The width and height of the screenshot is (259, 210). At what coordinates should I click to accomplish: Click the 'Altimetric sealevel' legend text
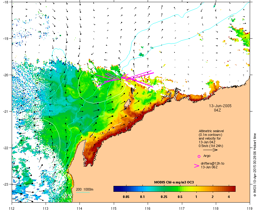coord(211,131)
